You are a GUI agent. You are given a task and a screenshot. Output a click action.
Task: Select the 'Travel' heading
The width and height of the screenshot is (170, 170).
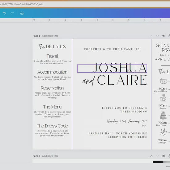point(52,56)
